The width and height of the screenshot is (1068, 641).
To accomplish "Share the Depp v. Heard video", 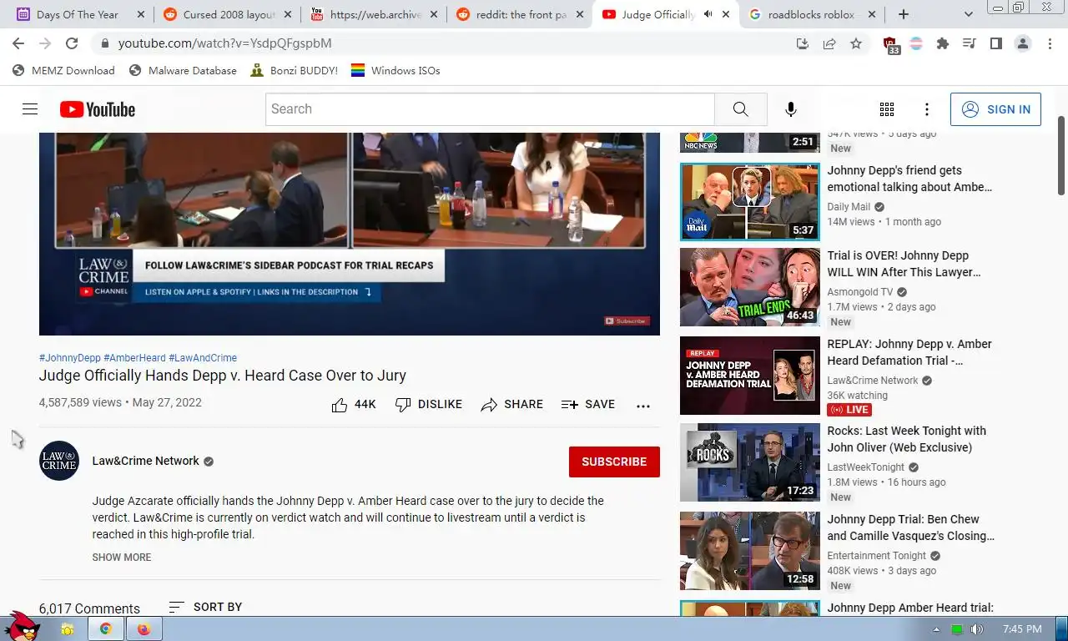I will click(512, 405).
